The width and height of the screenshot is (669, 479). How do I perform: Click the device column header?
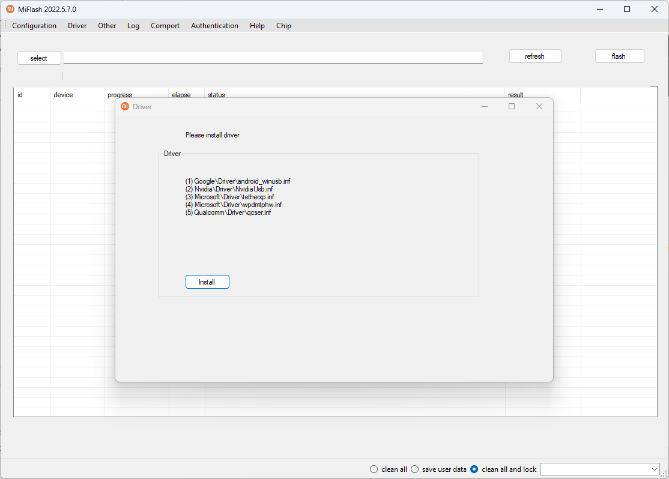click(x=63, y=95)
